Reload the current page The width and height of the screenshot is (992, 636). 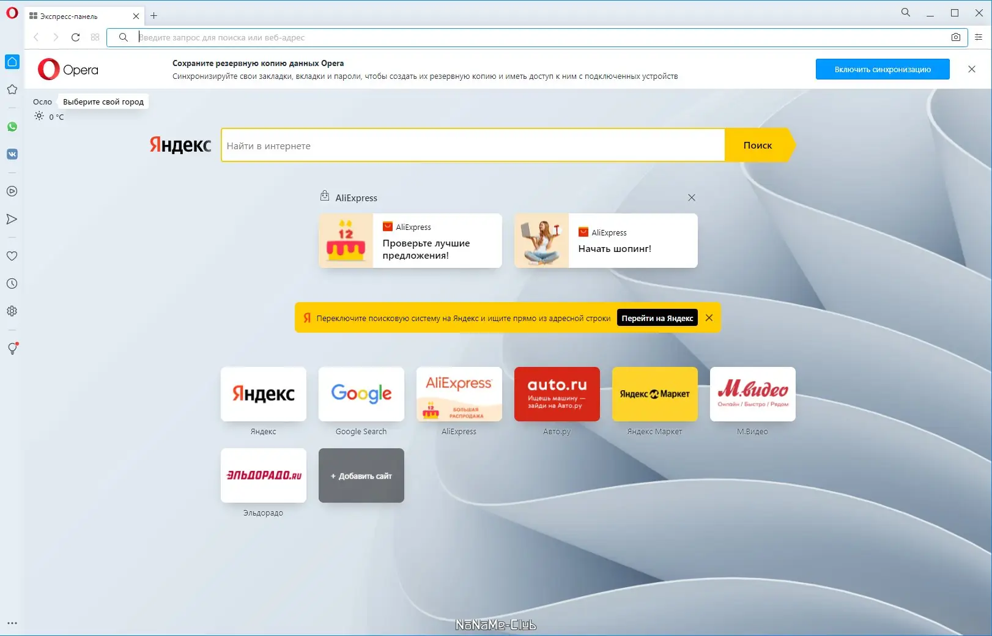pyautogui.click(x=75, y=37)
